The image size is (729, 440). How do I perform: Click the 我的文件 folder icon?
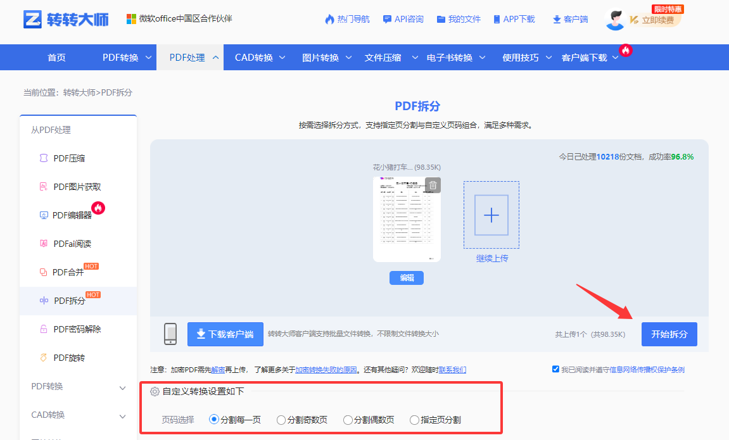[441, 19]
